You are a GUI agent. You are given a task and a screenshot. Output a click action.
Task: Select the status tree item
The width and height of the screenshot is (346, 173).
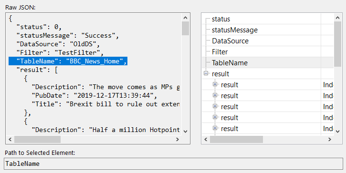click(x=221, y=19)
